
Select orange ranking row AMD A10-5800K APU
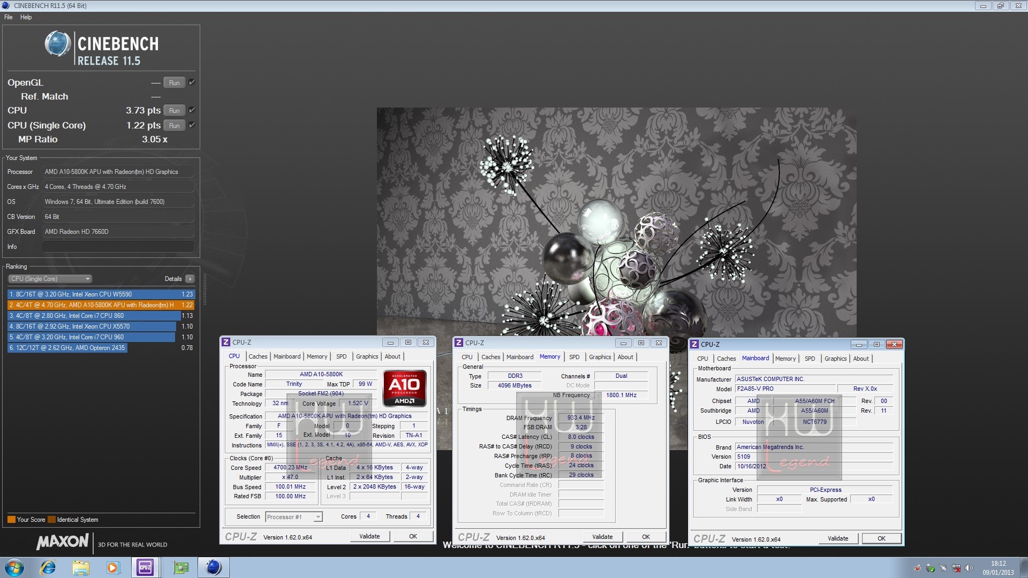(101, 305)
